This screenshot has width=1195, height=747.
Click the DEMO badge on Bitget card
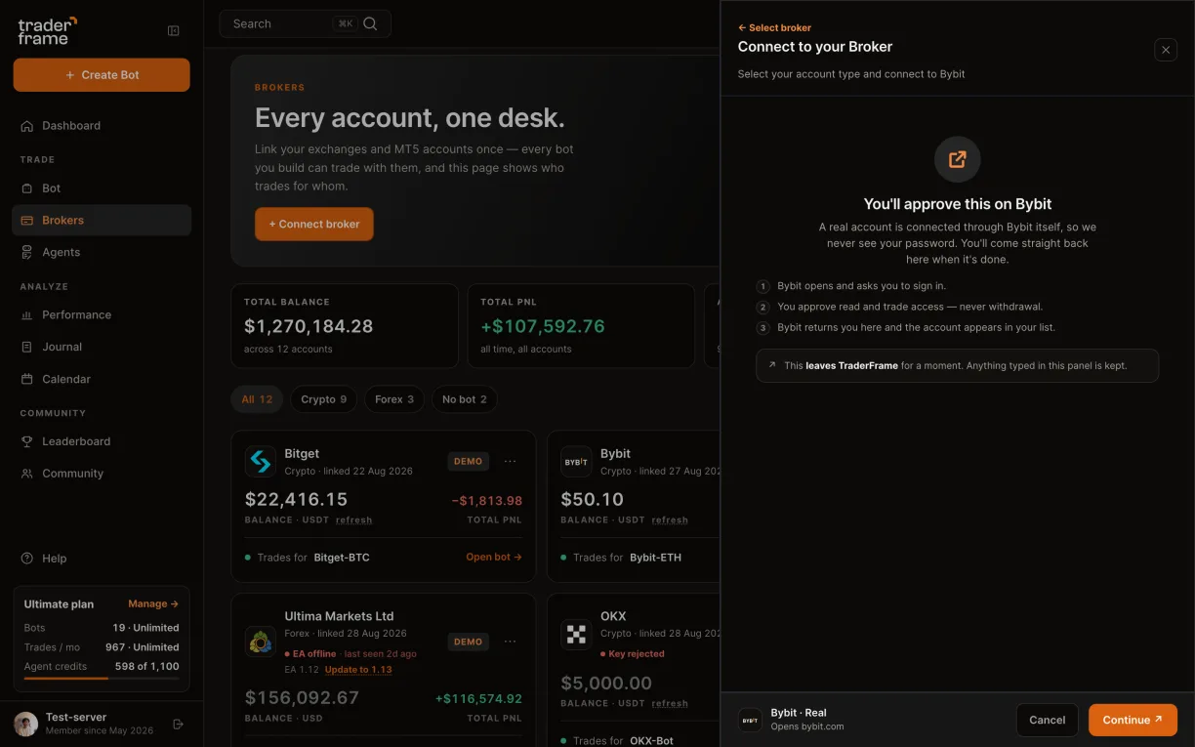tap(468, 461)
